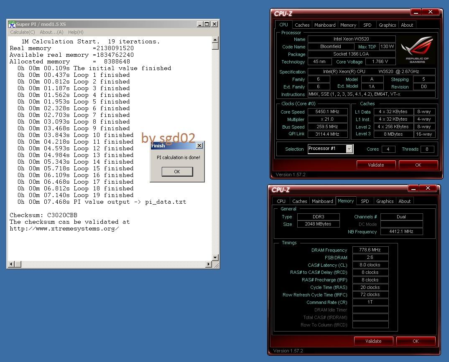
Task: Click the NB Frequency value 4412.1 MHz
Action: click(401, 231)
